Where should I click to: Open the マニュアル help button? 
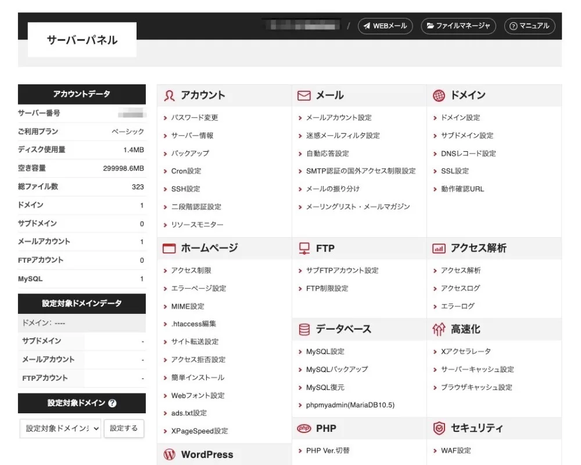529,26
